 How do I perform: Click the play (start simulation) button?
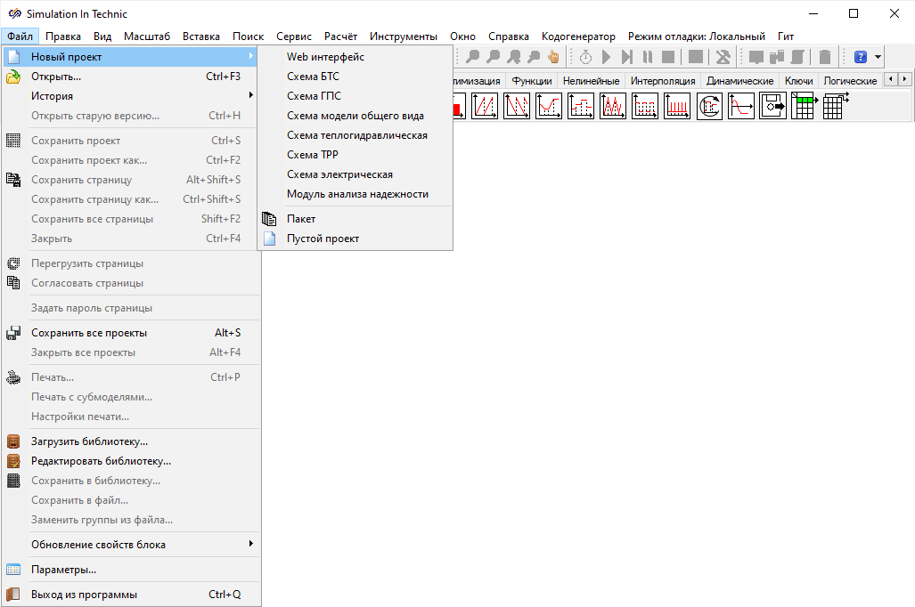click(x=607, y=57)
